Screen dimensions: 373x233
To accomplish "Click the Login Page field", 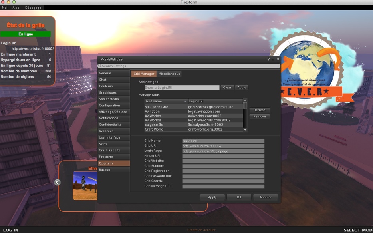I will [223, 151].
